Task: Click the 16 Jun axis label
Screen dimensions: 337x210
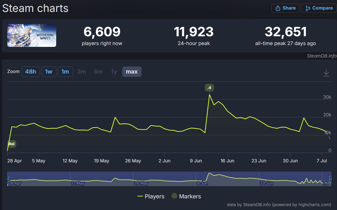Action: click(x=227, y=161)
